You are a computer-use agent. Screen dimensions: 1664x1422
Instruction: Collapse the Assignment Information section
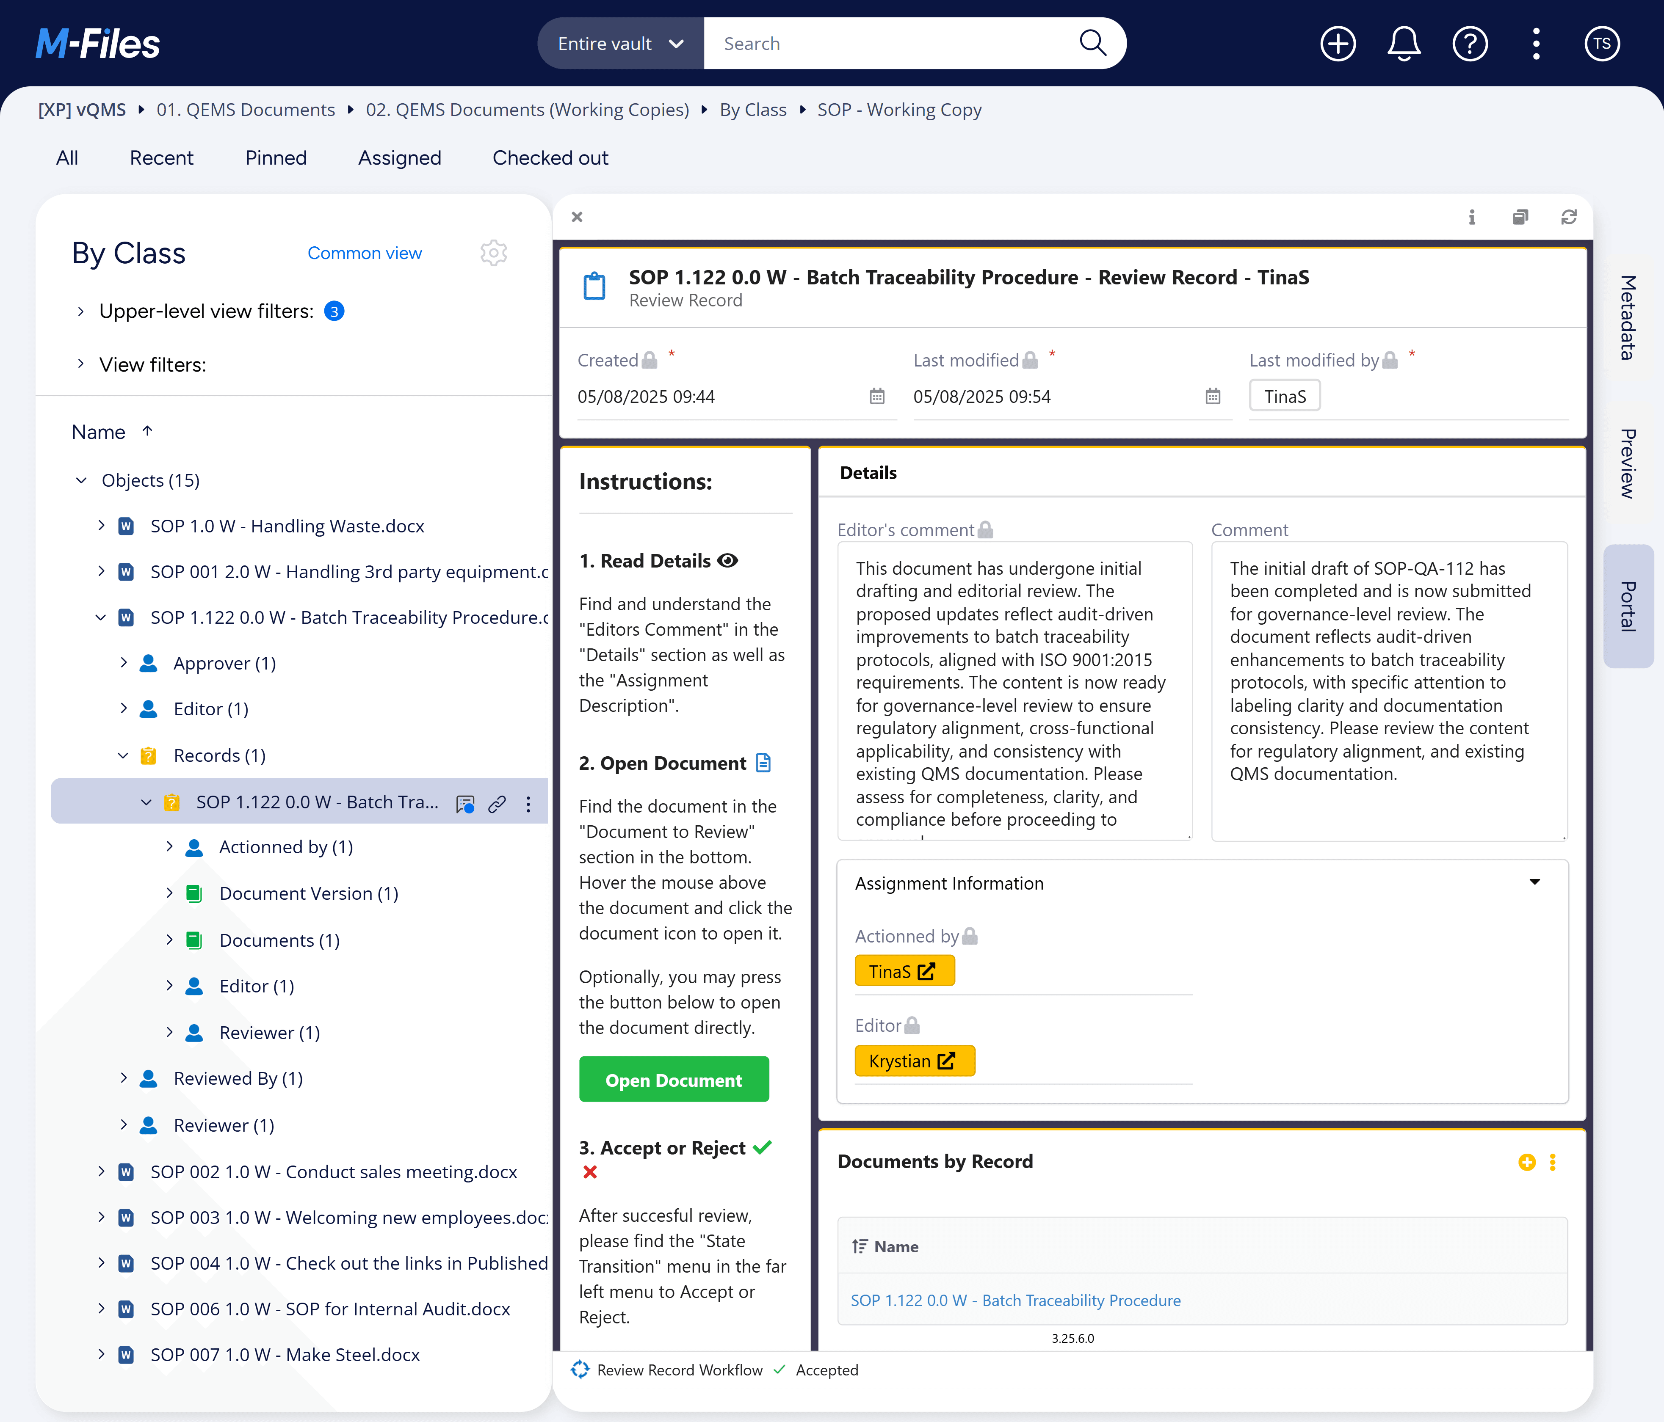(1534, 882)
